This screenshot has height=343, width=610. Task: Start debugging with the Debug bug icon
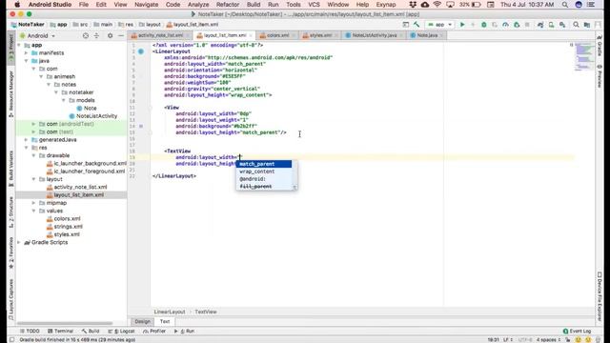click(483, 25)
